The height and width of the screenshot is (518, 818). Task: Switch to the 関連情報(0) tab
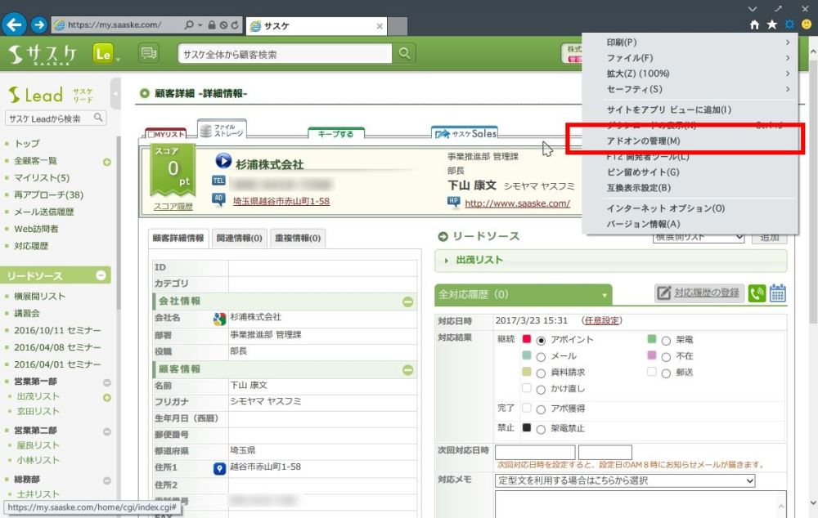238,239
